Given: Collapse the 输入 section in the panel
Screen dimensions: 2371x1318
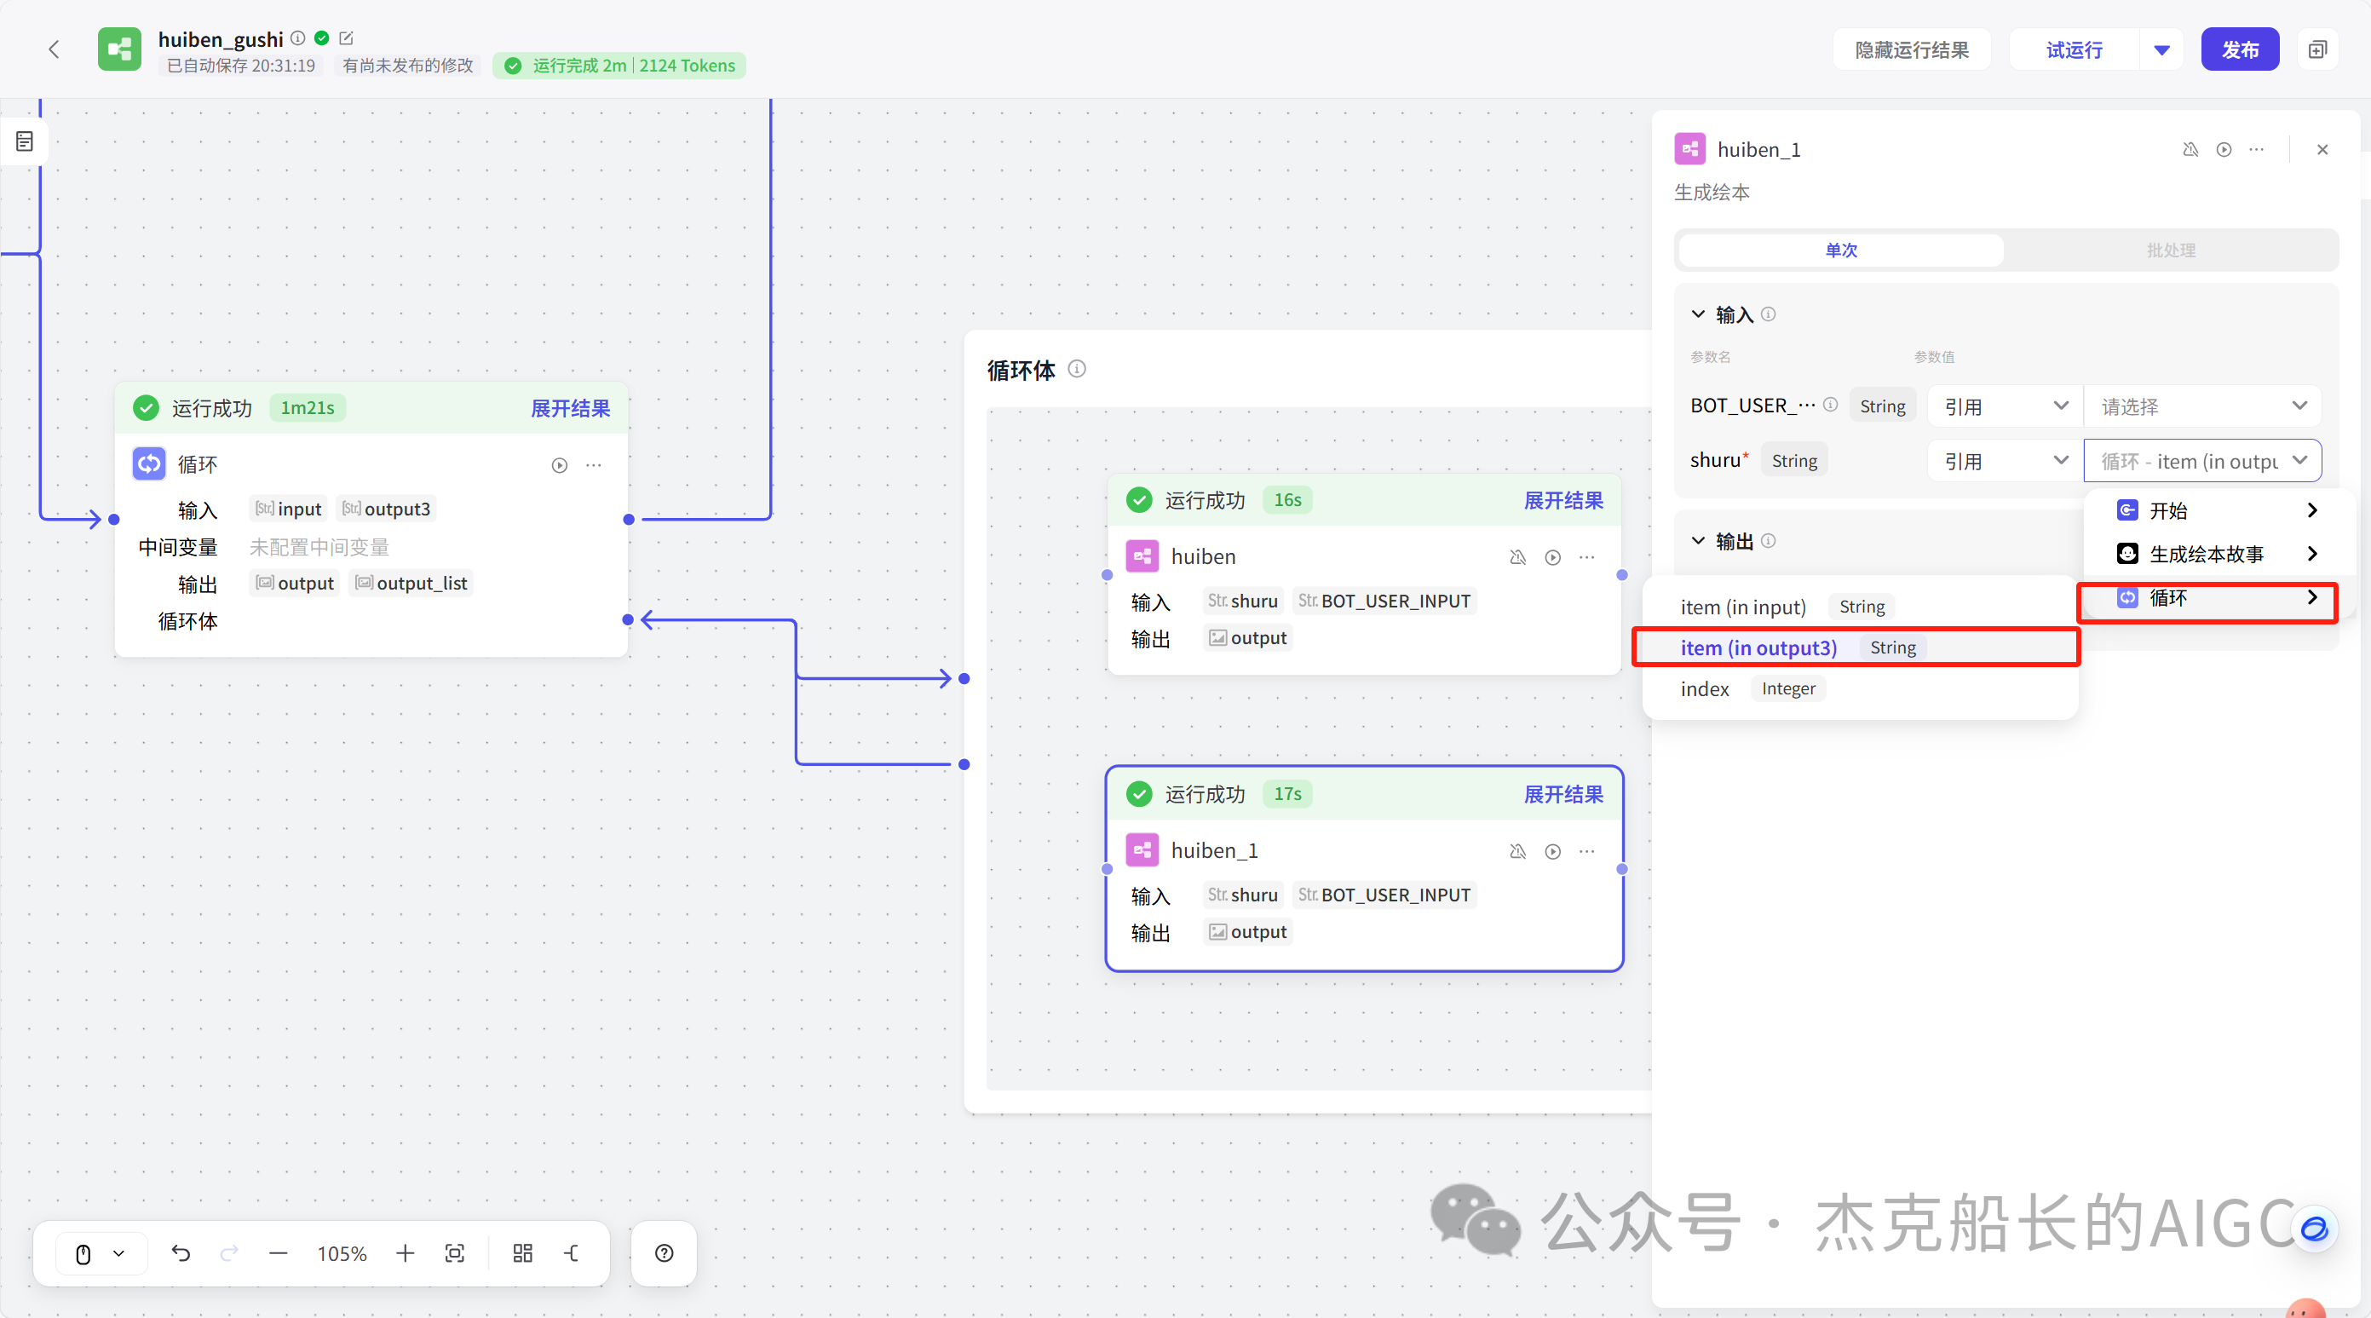Looking at the screenshot, I should coord(1698,314).
